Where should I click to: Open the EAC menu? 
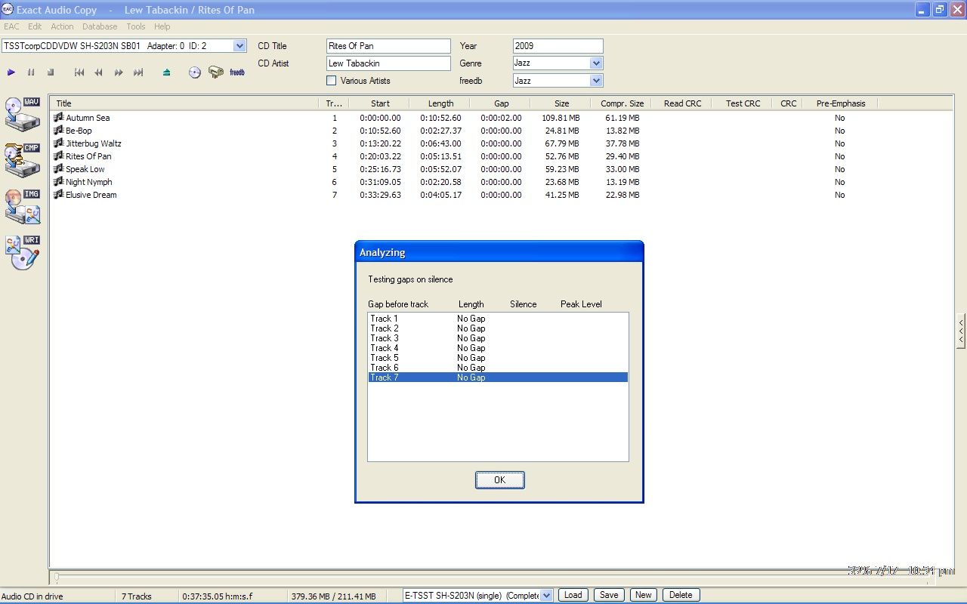coord(11,26)
